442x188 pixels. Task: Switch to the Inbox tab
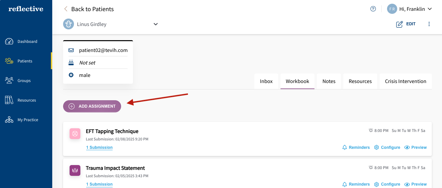[266, 81]
